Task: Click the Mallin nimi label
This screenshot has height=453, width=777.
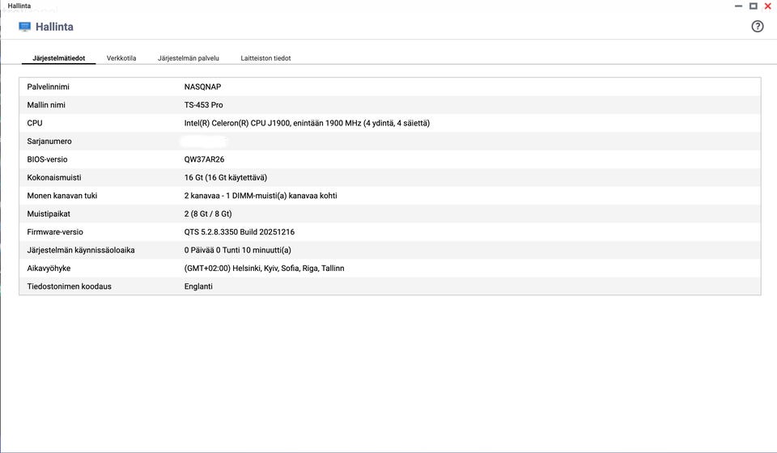Action: [46, 105]
